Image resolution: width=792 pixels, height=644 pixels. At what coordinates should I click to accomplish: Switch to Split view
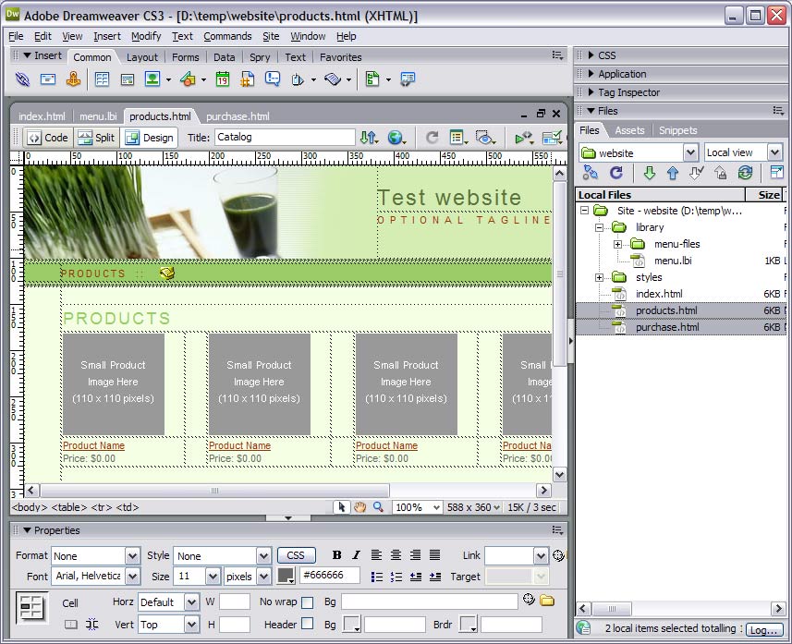96,138
